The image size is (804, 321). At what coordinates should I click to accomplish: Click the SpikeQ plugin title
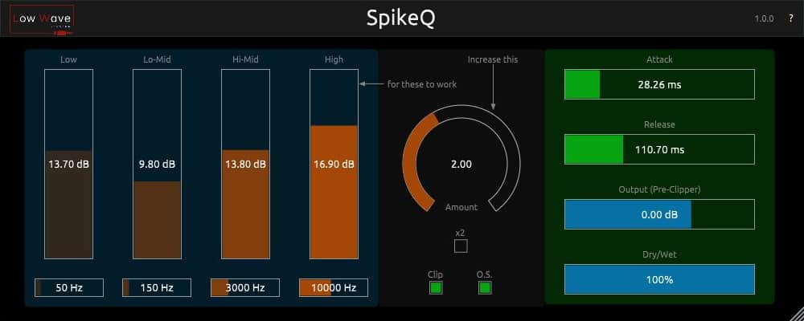(401, 18)
